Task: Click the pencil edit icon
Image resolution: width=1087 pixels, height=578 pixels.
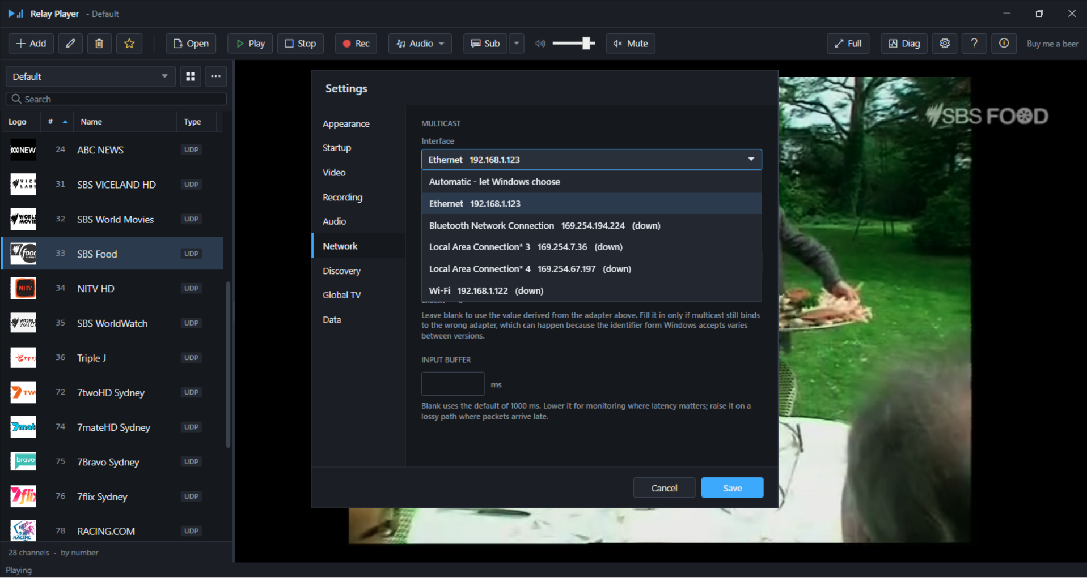Action: click(x=70, y=44)
